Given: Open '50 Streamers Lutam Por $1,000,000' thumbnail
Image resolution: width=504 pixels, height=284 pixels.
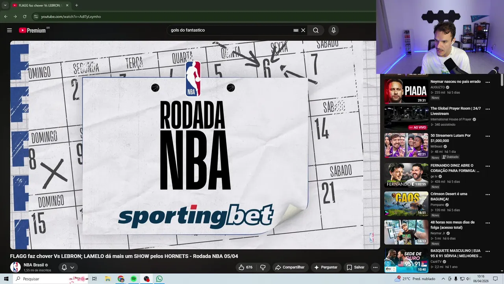Looking at the screenshot, I should (406, 145).
